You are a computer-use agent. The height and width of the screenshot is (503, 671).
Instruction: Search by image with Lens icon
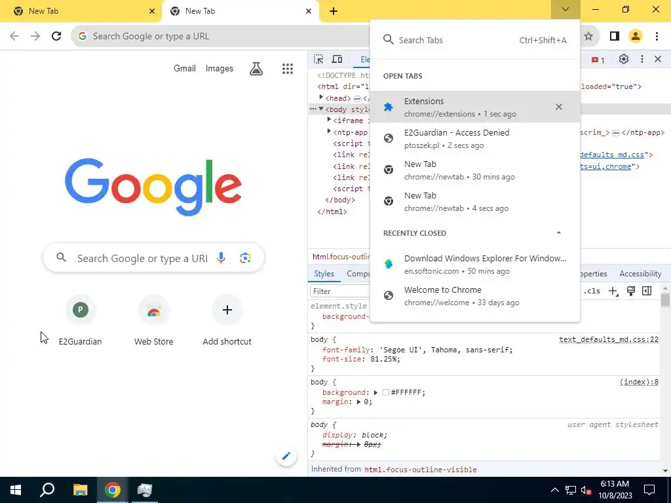[x=245, y=258]
